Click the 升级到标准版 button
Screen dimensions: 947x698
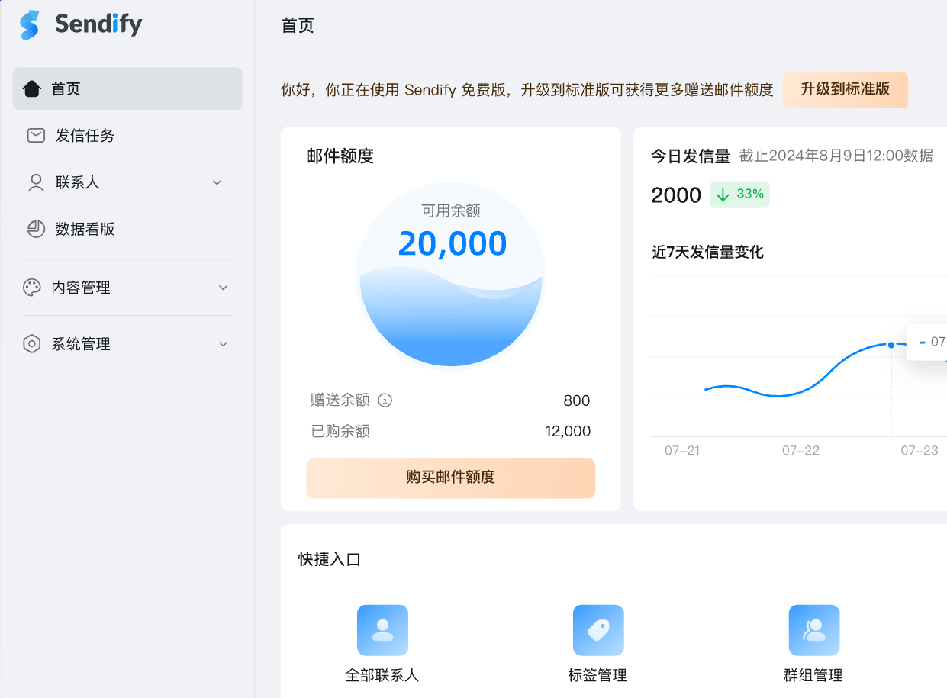(x=845, y=90)
